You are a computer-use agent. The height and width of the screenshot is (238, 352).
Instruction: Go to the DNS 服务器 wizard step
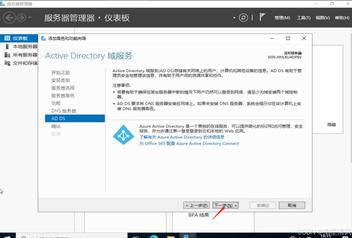point(63,111)
